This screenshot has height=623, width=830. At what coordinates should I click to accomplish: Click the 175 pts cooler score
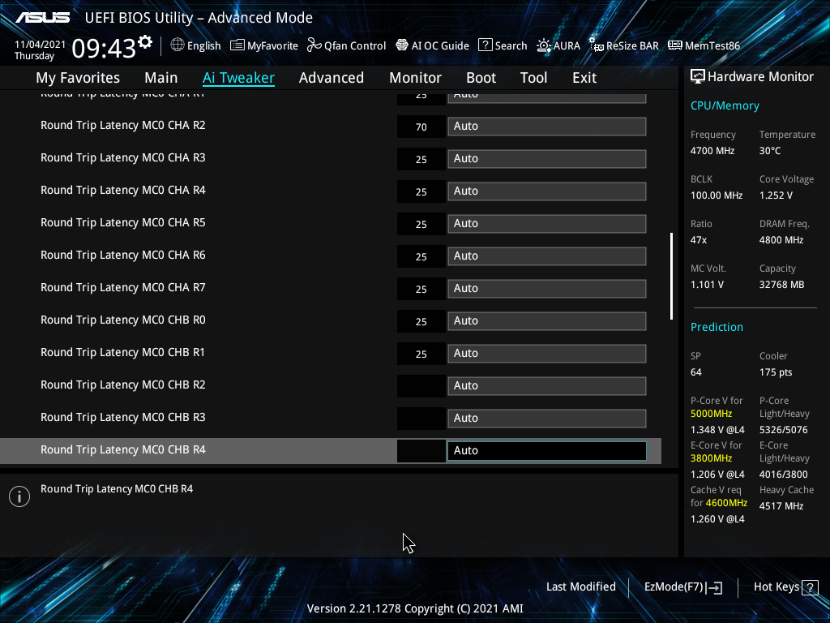776,372
